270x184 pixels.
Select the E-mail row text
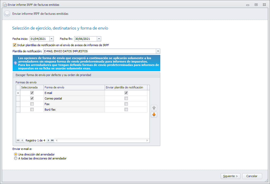click(x=49, y=93)
